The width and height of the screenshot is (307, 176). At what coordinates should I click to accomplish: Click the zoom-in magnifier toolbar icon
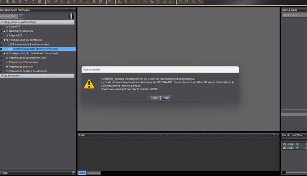tap(187, 2)
